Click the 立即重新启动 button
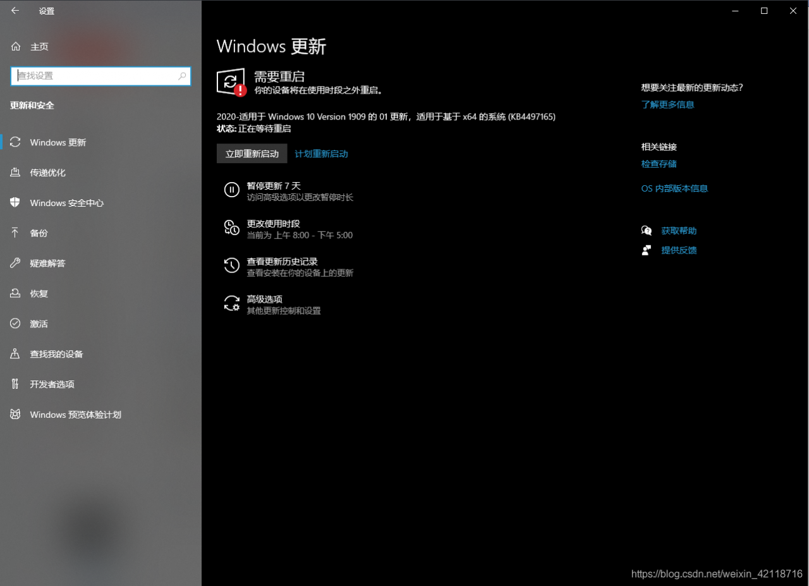This screenshot has width=809, height=586. (x=252, y=154)
